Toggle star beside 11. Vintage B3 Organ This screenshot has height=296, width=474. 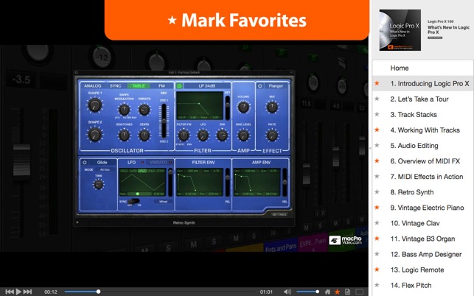click(377, 239)
